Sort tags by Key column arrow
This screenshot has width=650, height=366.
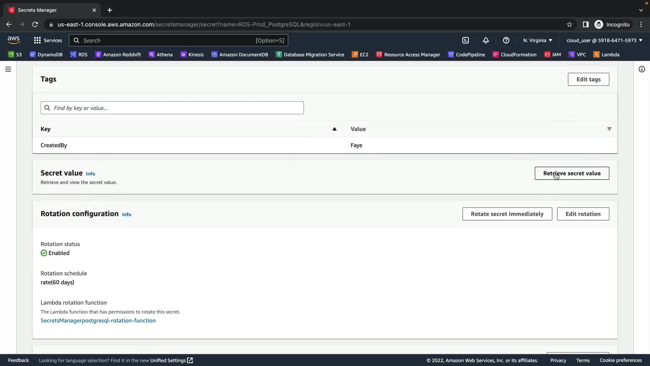[x=334, y=129]
